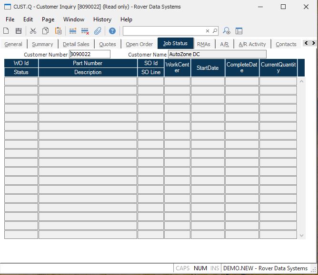Viewport: 318px width, 275px height.
Task: Open the History menu
Action: click(x=102, y=19)
